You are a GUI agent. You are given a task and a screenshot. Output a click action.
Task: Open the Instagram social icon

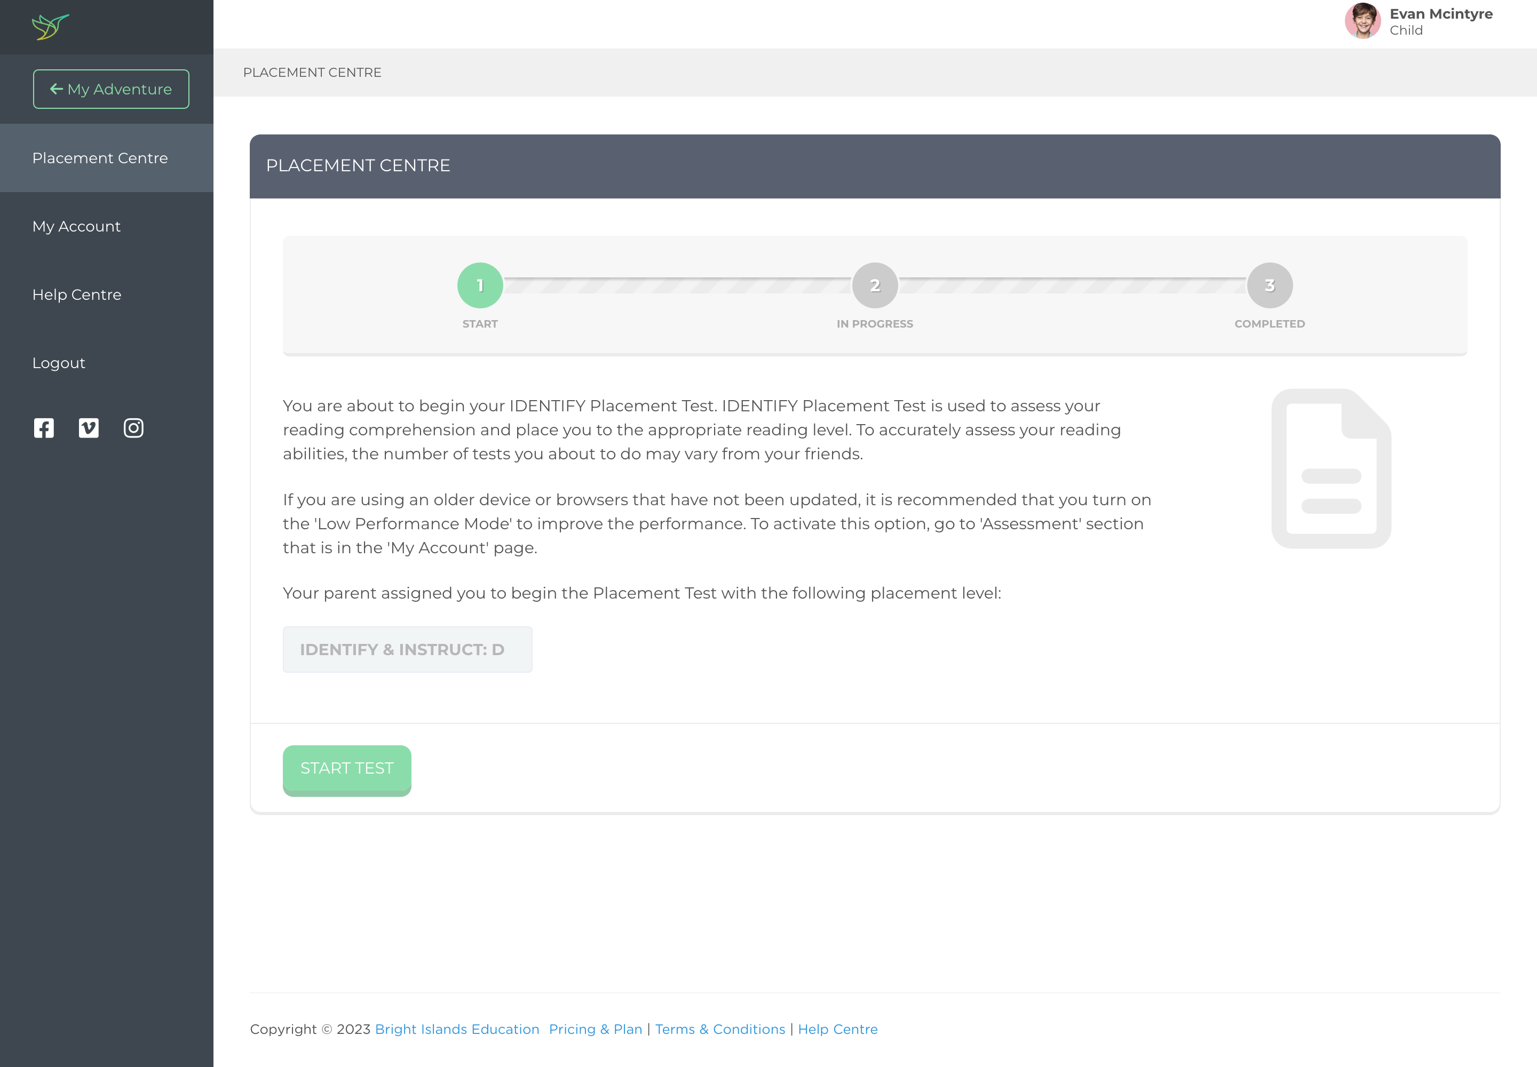point(134,428)
